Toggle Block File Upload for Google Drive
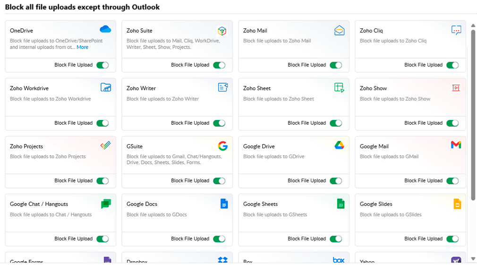The height and width of the screenshot is (265, 477). (x=336, y=181)
